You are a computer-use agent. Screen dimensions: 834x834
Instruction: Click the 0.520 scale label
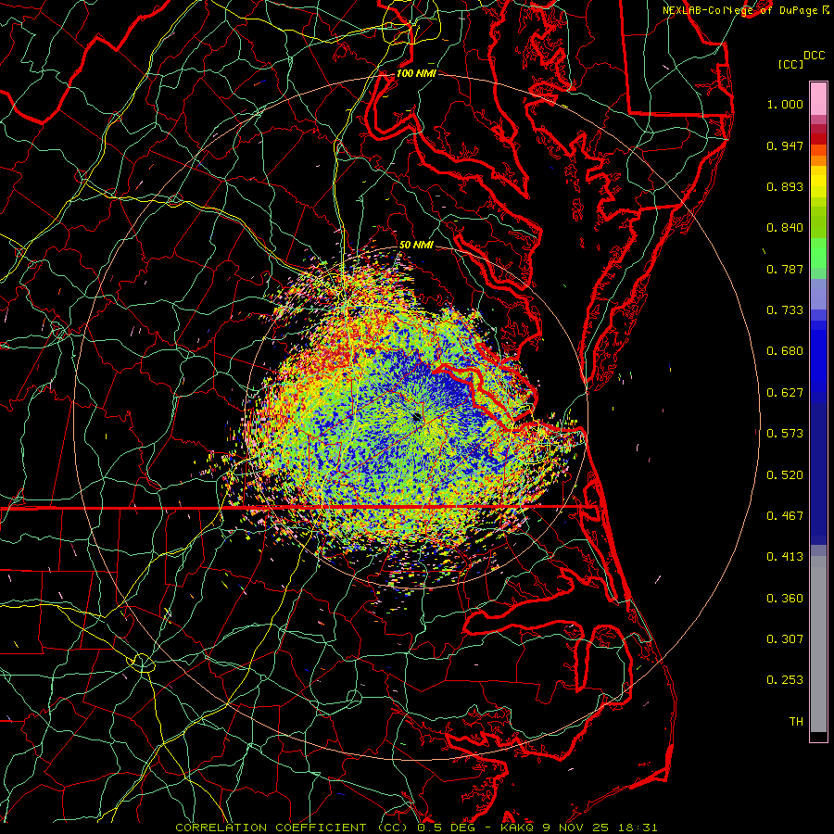785,475
